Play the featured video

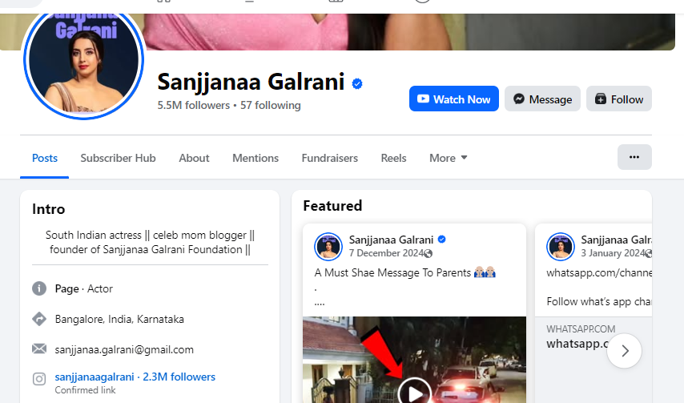point(414,393)
